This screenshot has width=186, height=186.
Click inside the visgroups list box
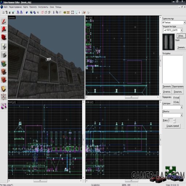click(173, 69)
